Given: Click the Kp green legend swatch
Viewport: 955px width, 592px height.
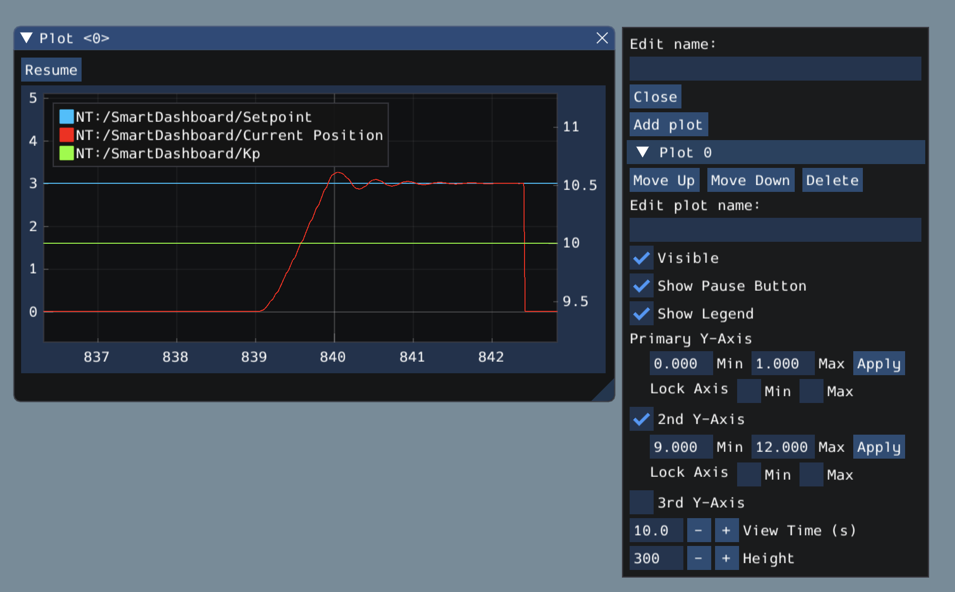Looking at the screenshot, I should point(66,153).
